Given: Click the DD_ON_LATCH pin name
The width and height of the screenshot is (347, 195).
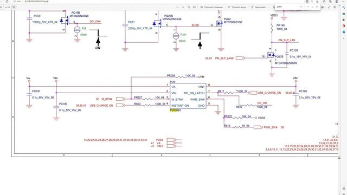Looking at the screenshot, I should pyautogui.click(x=194, y=93).
